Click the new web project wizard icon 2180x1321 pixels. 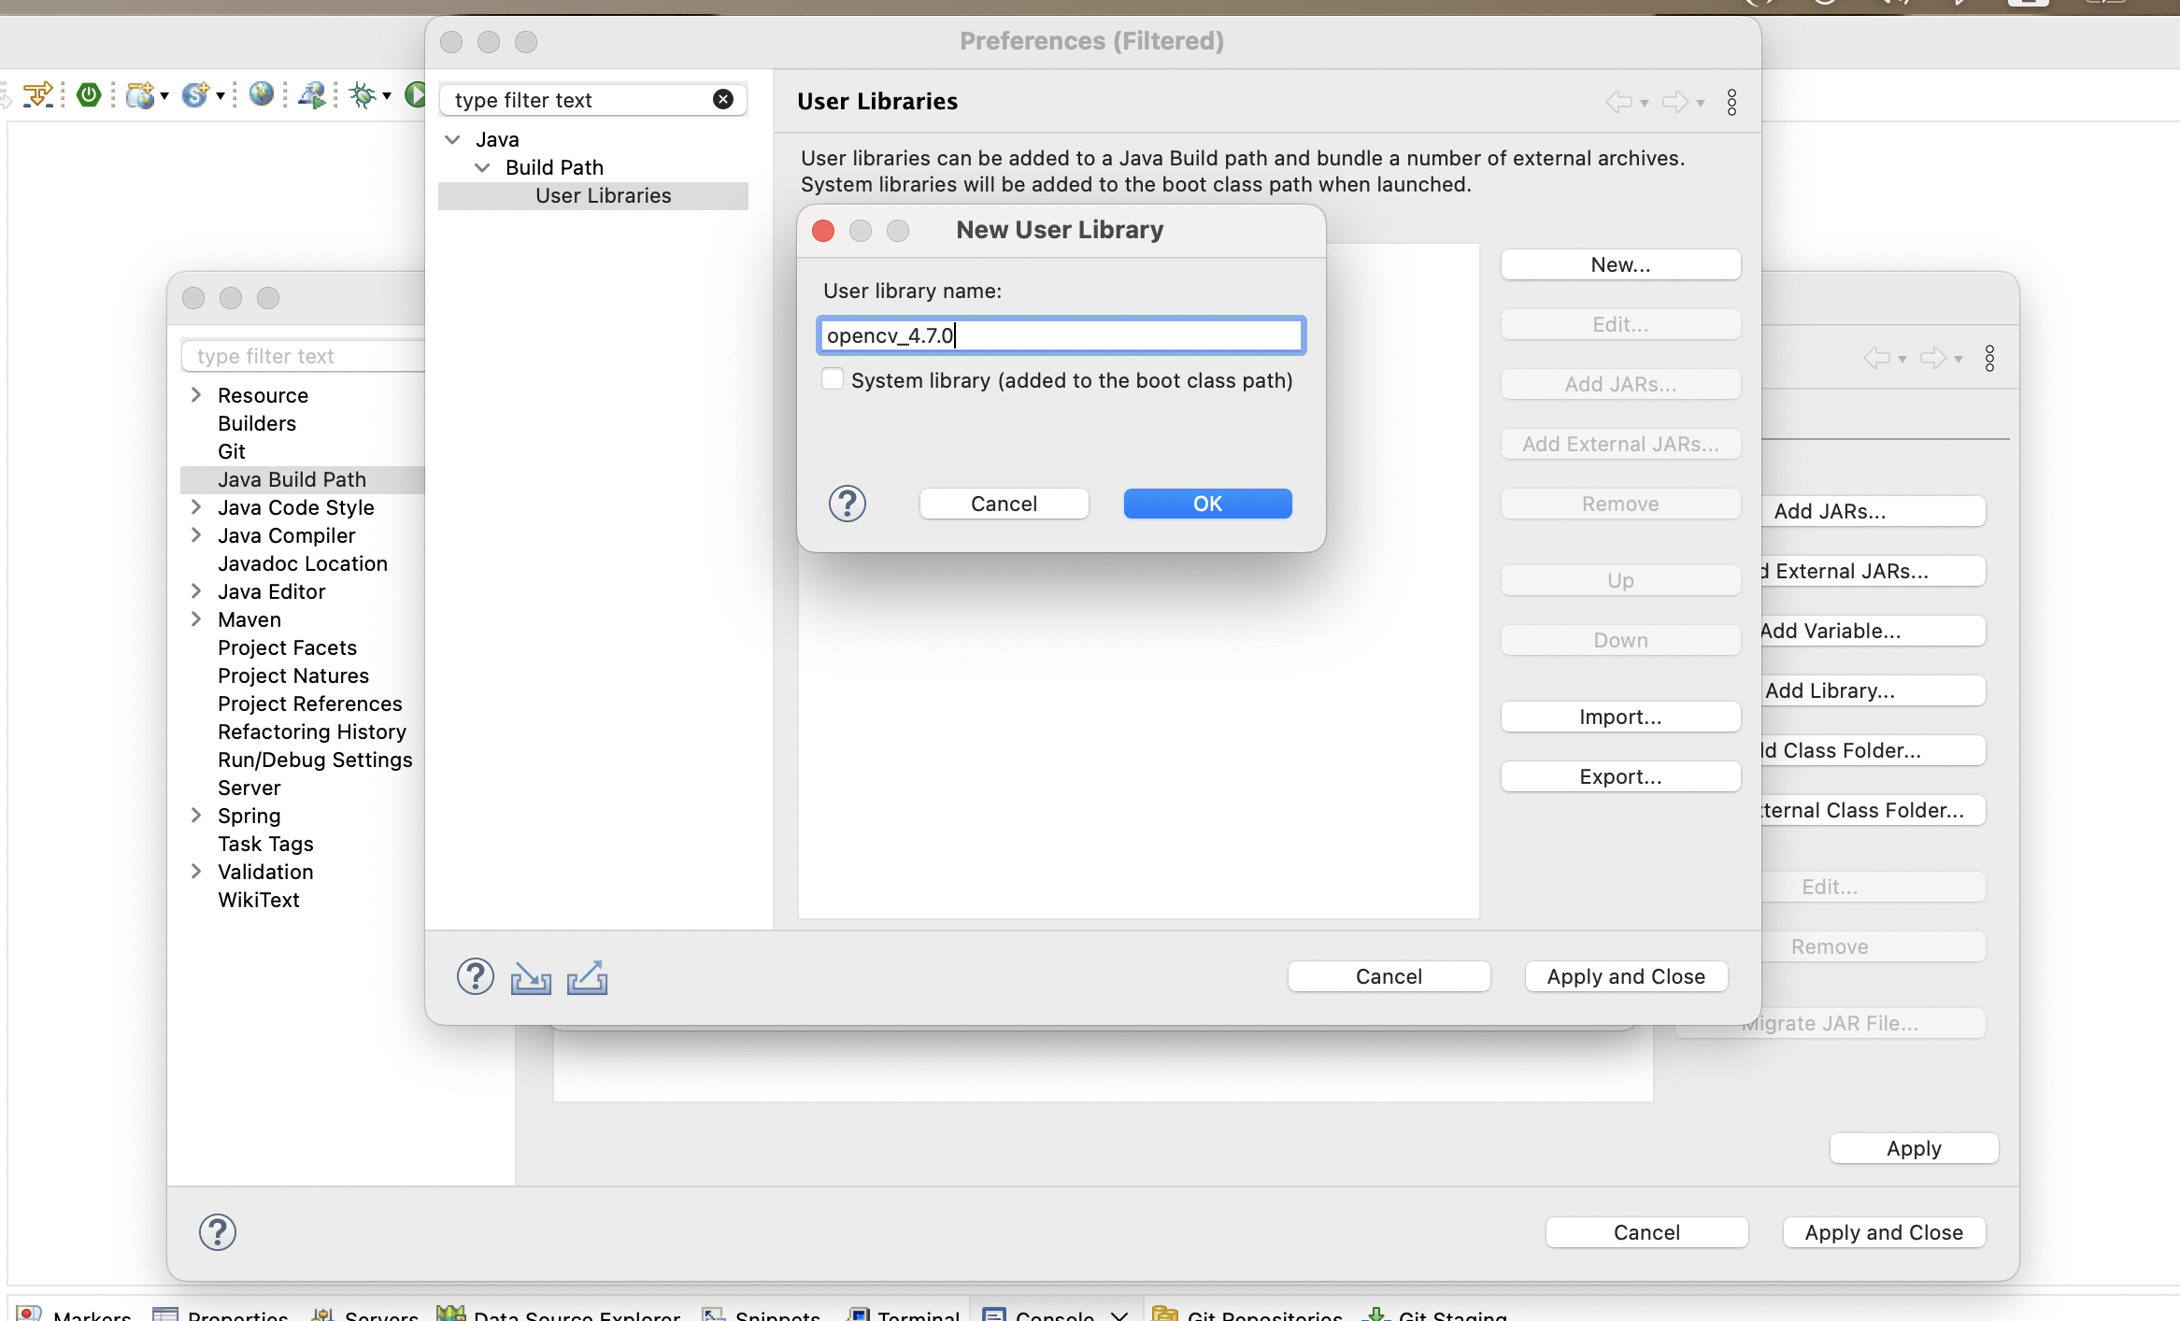point(139,94)
